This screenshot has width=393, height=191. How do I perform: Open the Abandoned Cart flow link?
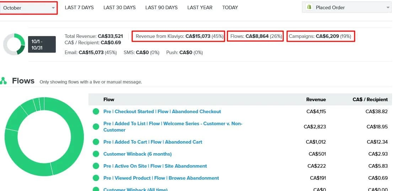click(153, 142)
